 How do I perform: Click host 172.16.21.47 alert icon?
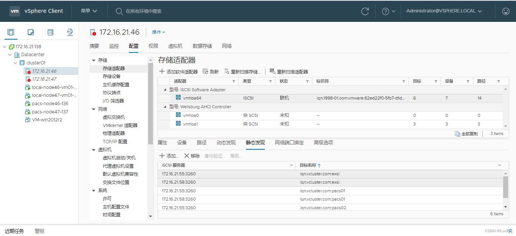pyautogui.click(x=28, y=79)
